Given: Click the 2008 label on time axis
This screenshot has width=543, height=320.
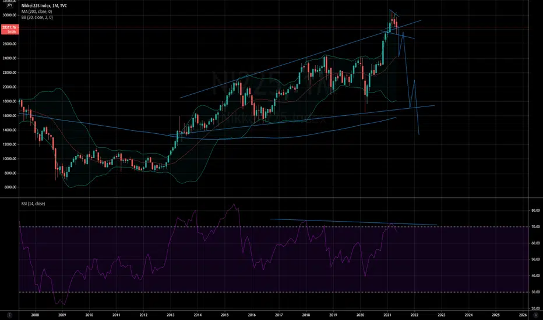Looking at the screenshot, I should [x=35, y=315].
